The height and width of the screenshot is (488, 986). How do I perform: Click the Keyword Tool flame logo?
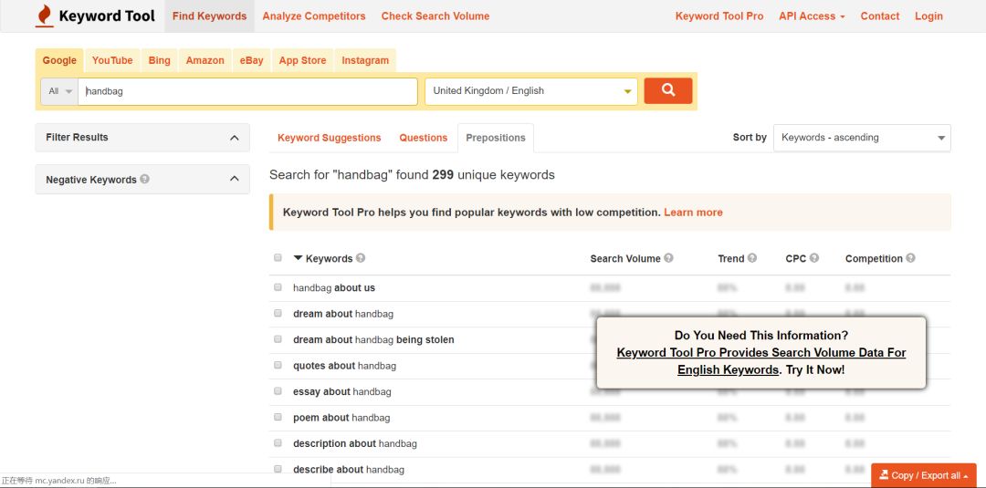(x=44, y=16)
